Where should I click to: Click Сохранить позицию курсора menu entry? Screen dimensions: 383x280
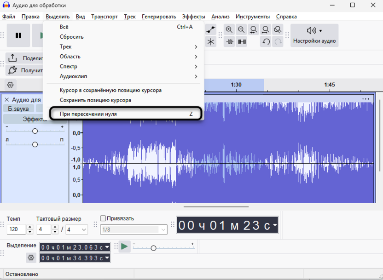pos(95,100)
